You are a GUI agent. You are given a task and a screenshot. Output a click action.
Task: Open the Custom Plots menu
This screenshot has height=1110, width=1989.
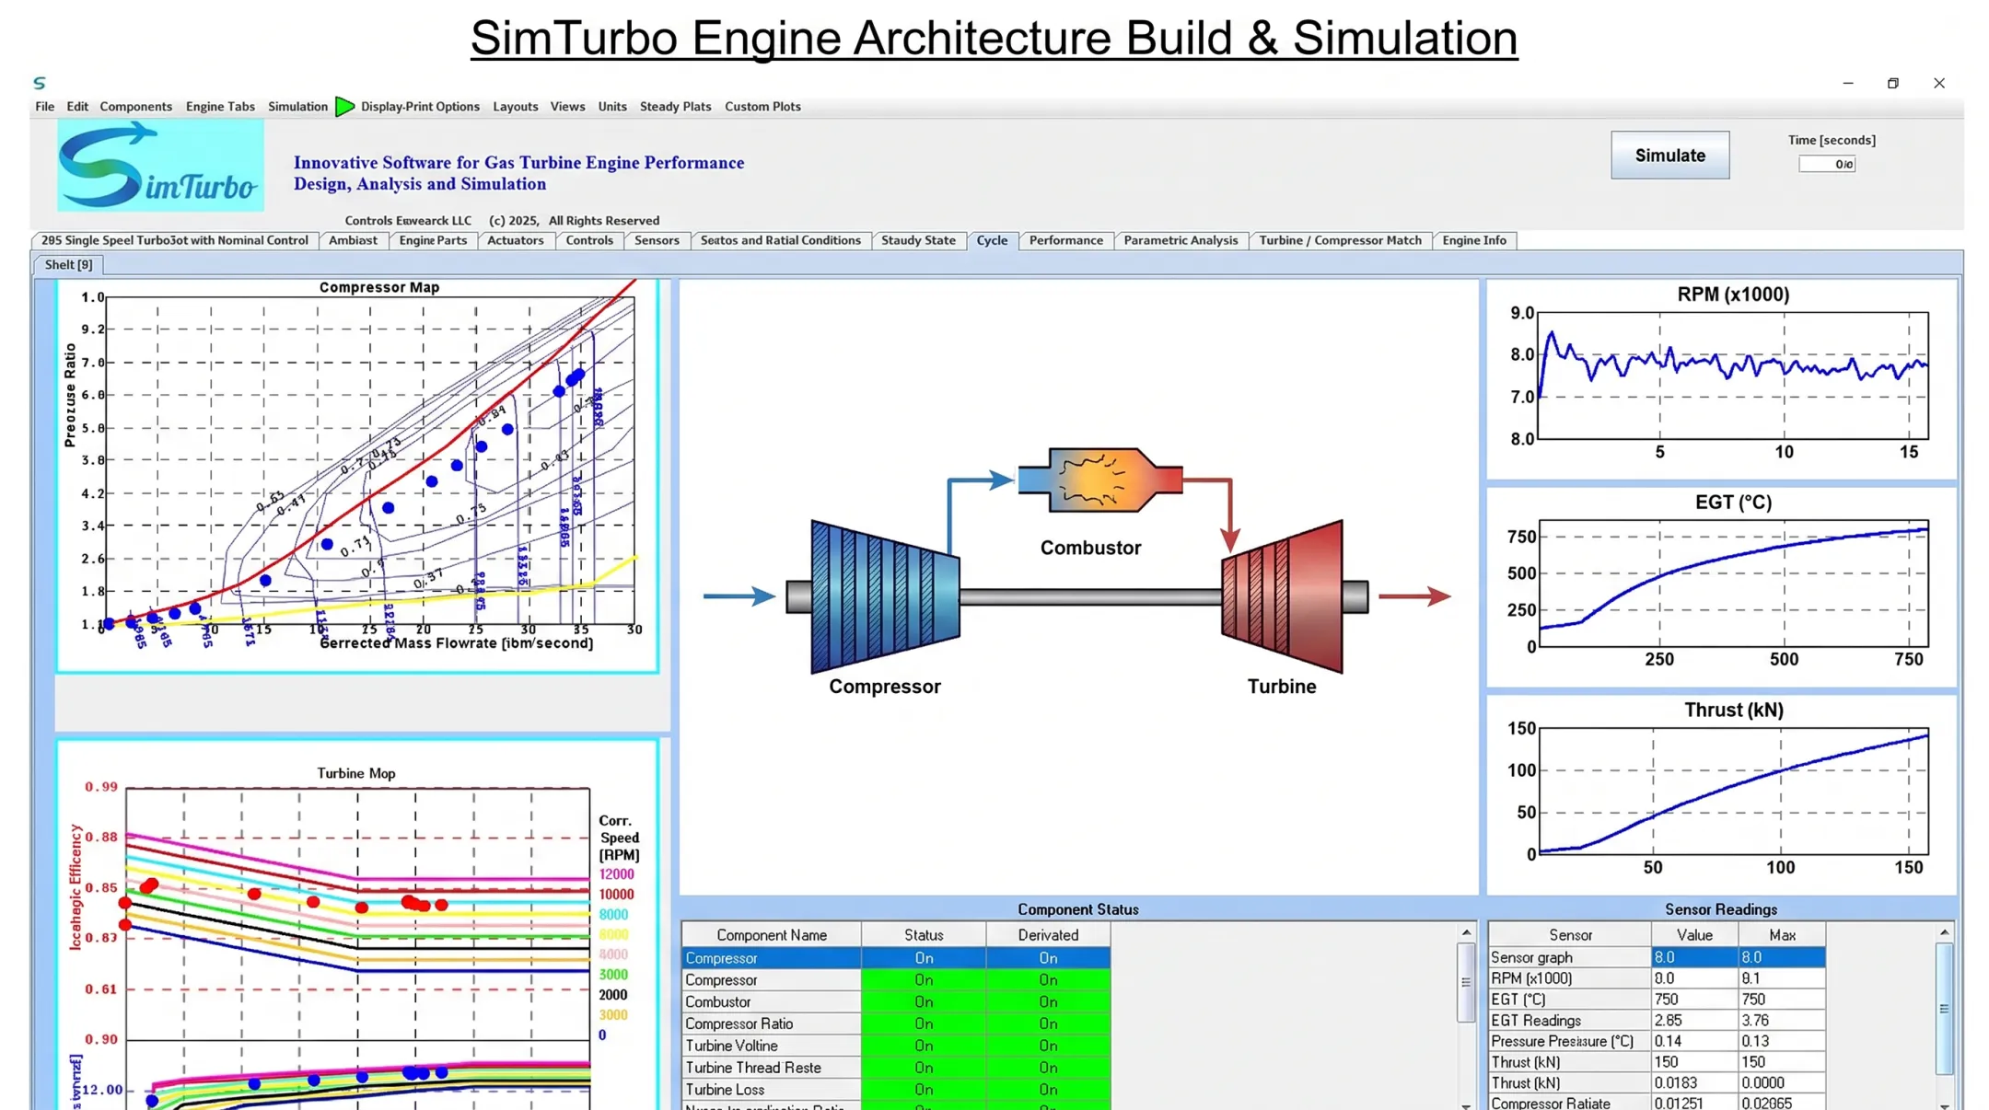[x=762, y=107]
